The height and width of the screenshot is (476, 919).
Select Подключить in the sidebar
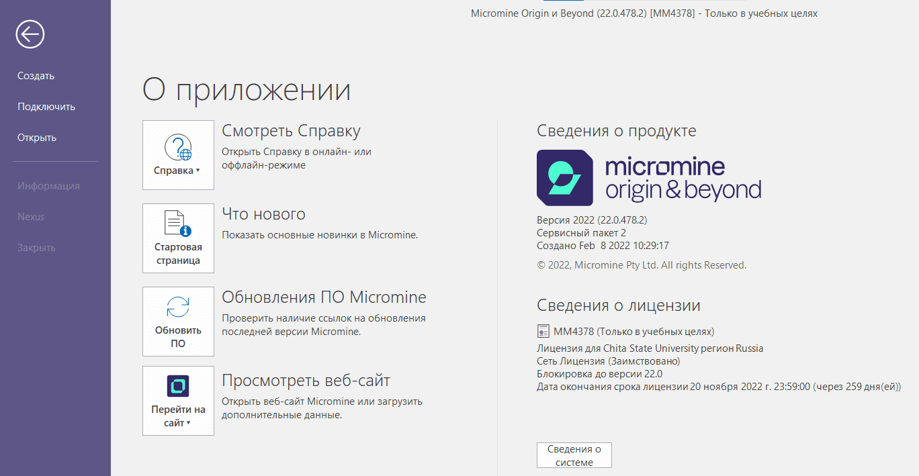pos(46,107)
